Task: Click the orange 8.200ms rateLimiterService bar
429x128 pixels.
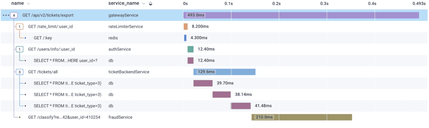Action: tap(186, 27)
